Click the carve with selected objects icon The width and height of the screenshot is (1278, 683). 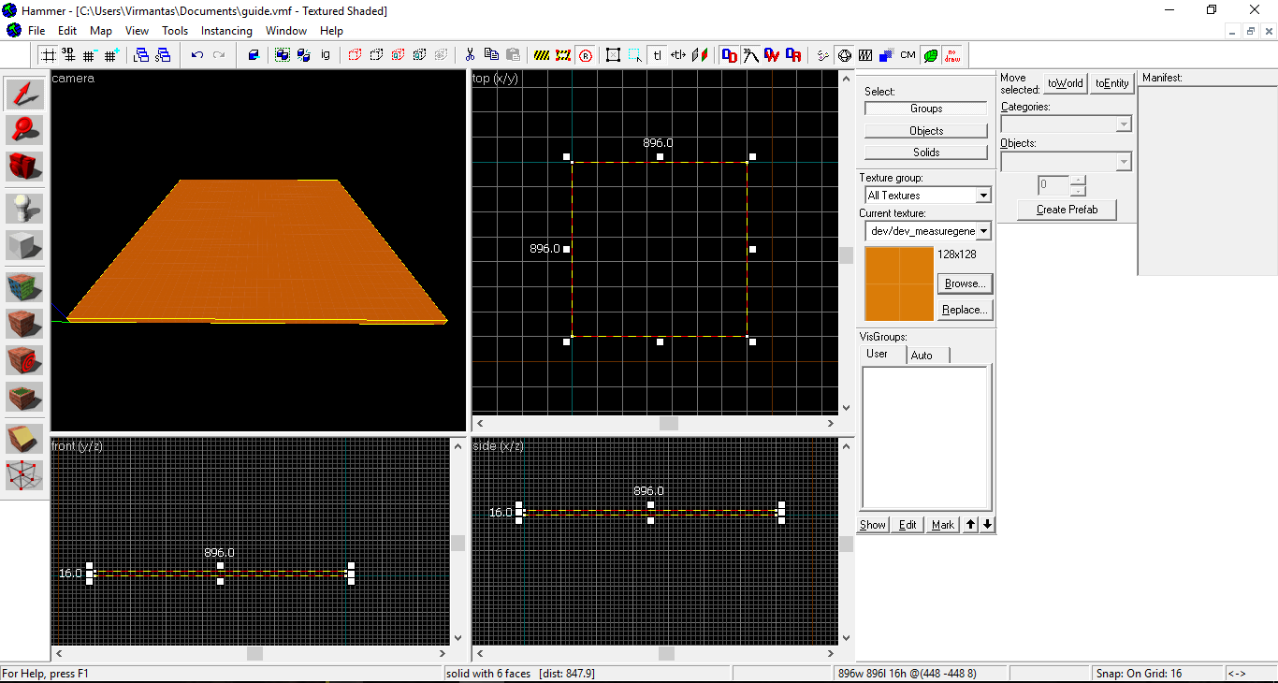254,55
